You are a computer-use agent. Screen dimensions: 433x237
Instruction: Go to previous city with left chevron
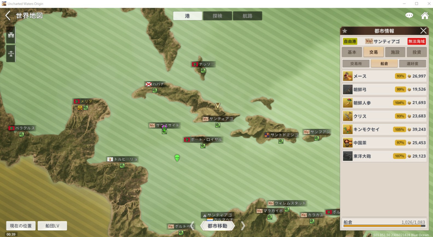coord(193,226)
